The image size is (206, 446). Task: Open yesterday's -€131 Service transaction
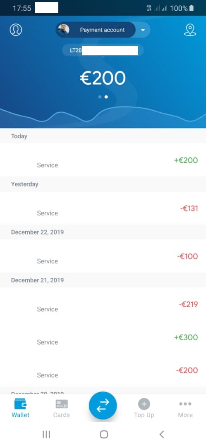click(103, 208)
